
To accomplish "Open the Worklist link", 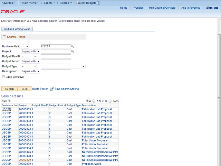I will [138, 8].
